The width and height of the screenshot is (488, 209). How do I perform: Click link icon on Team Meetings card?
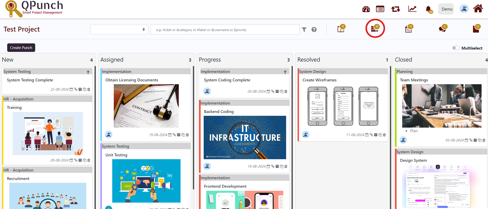[471, 140]
